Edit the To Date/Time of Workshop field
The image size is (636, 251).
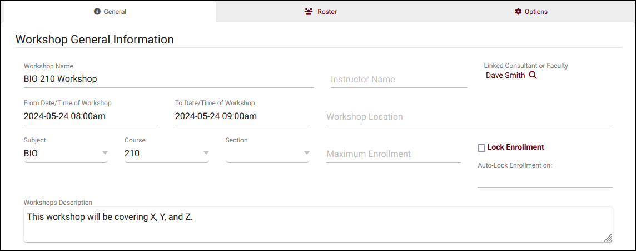242,116
